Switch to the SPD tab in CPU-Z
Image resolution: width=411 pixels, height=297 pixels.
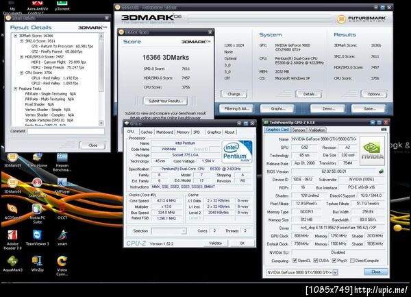[x=197, y=132]
